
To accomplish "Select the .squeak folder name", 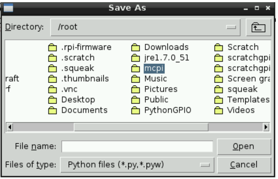I will coord(77,68).
